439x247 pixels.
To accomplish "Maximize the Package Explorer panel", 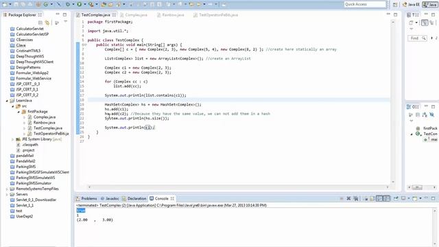I will [x=64, y=14].
